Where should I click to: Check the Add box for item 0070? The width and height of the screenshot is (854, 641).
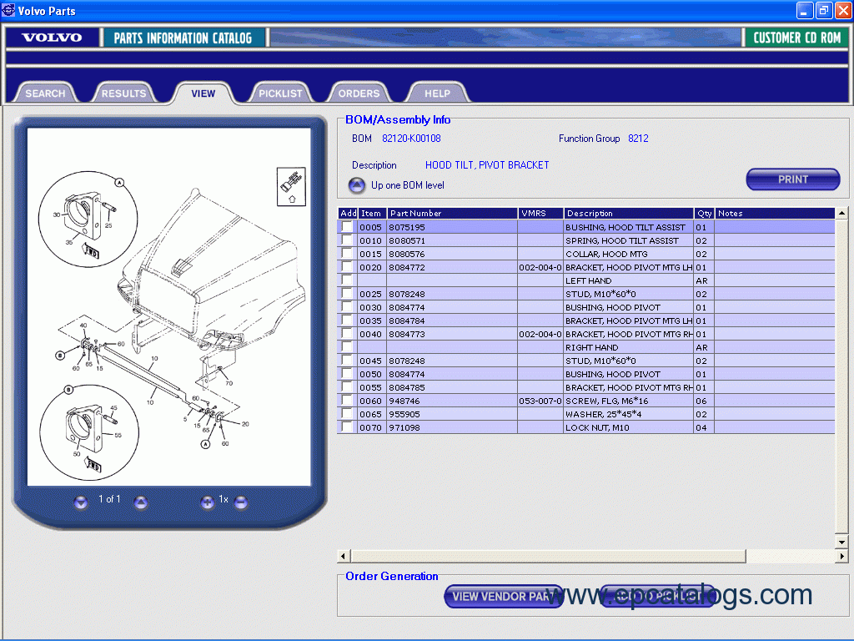click(347, 427)
